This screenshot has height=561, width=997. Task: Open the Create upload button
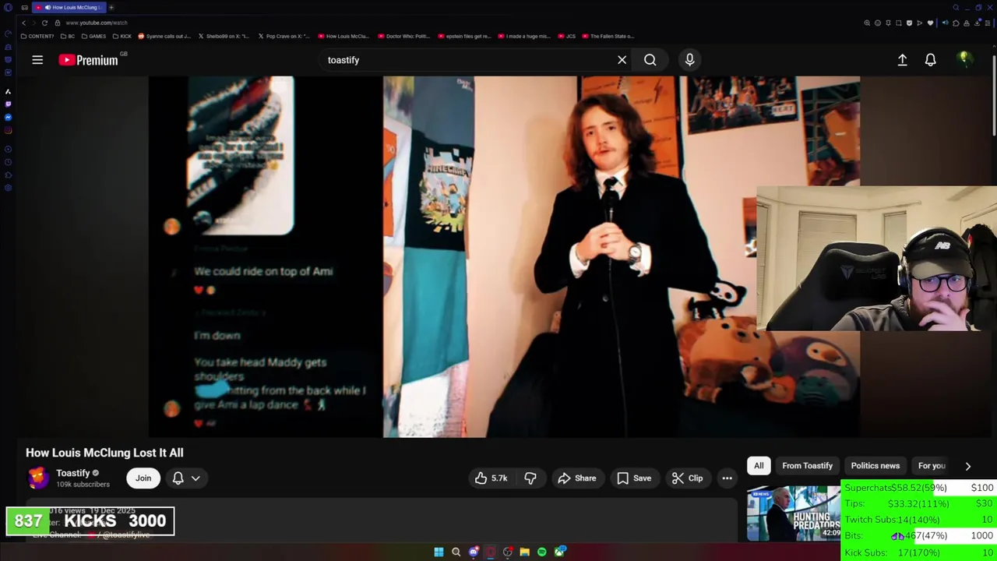[x=902, y=60]
